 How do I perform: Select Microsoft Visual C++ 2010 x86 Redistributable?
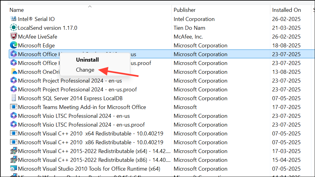click(91, 142)
